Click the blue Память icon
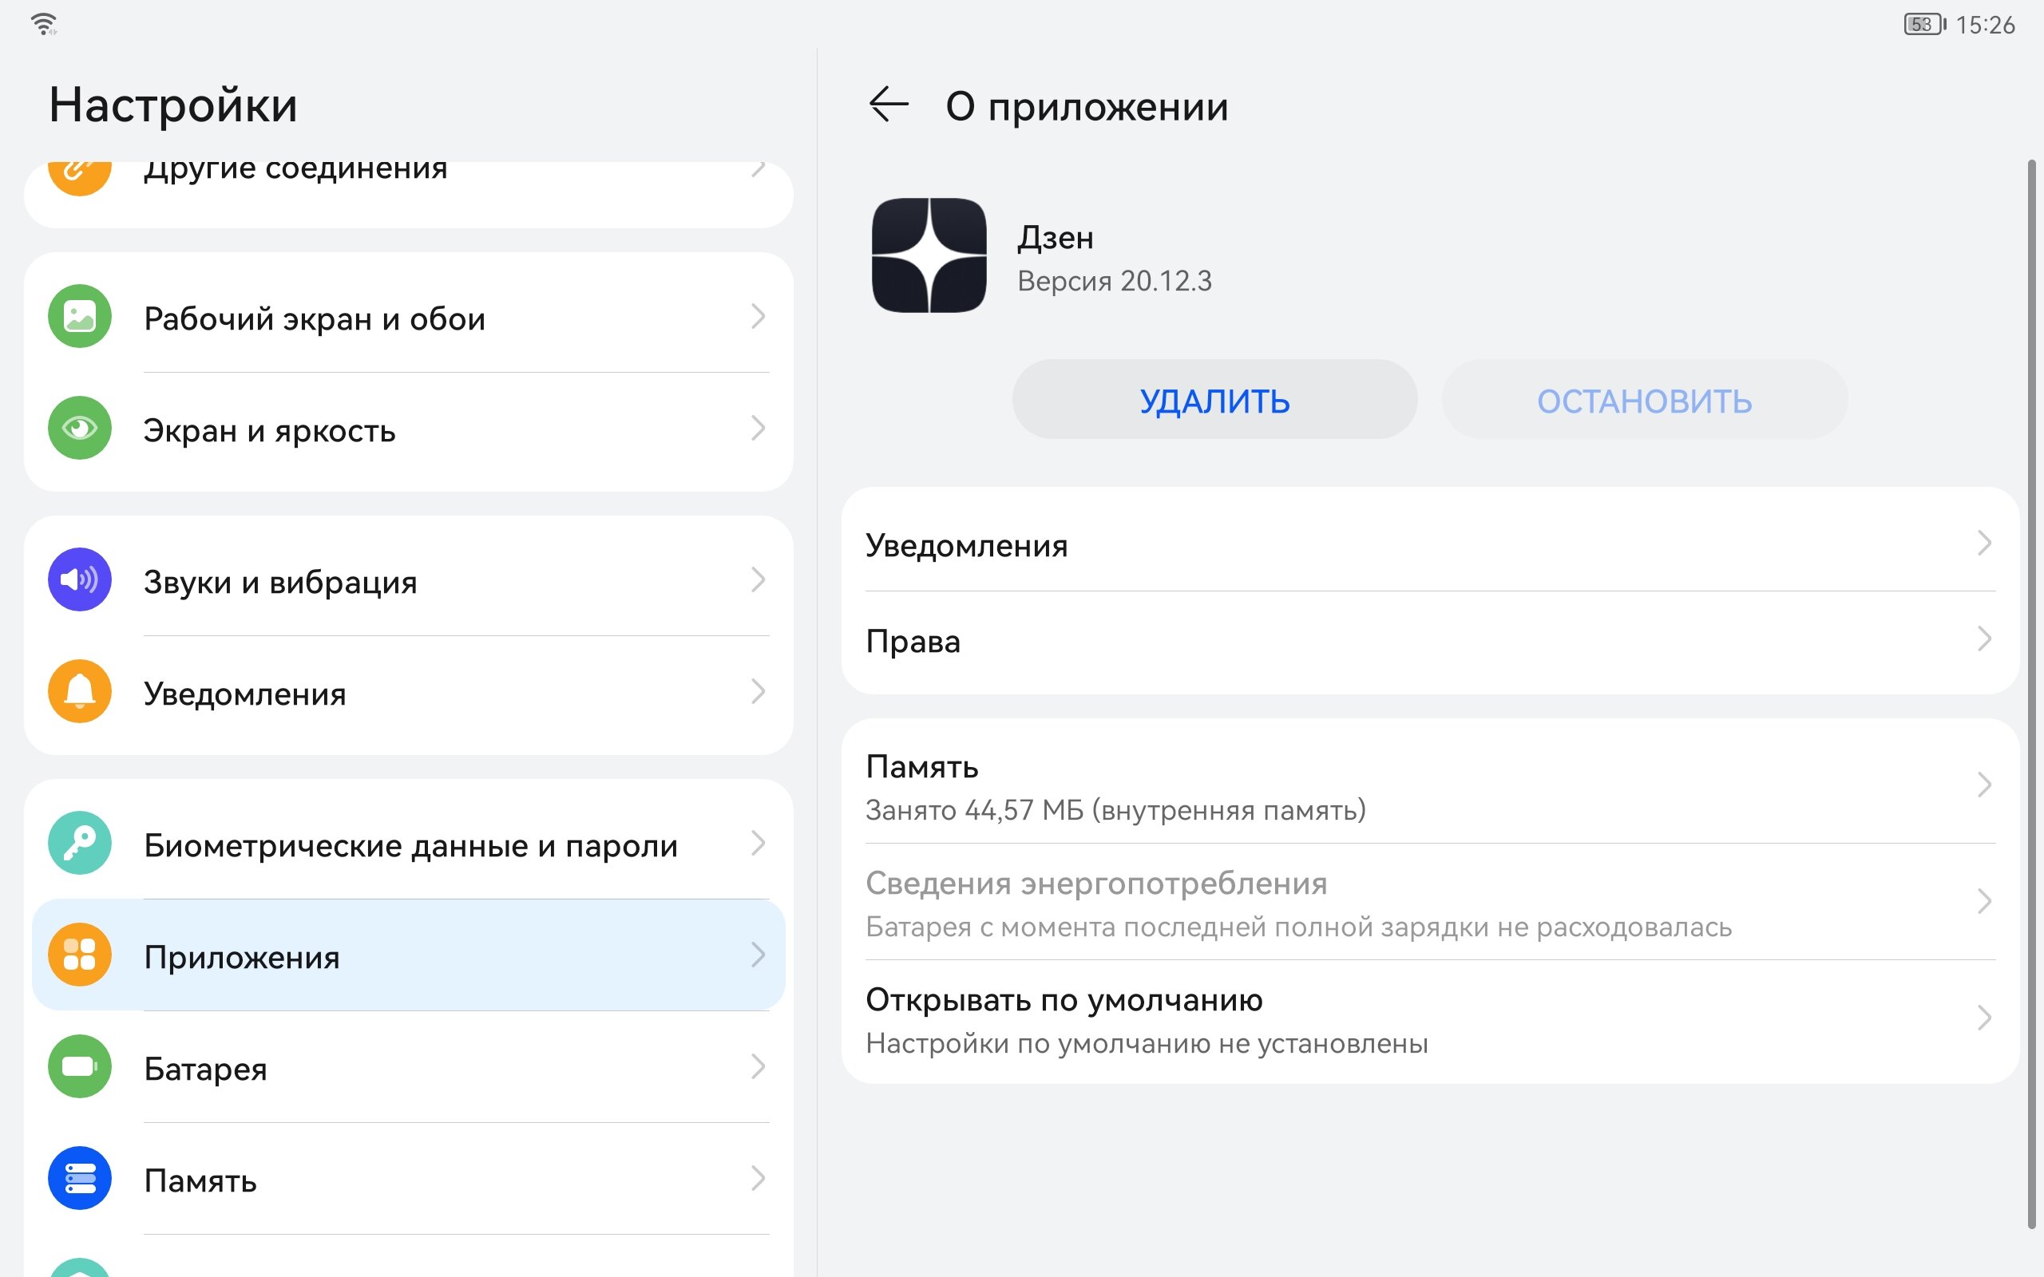The image size is (2044, 1277). pyautogui.click(x=78, y=1179)
